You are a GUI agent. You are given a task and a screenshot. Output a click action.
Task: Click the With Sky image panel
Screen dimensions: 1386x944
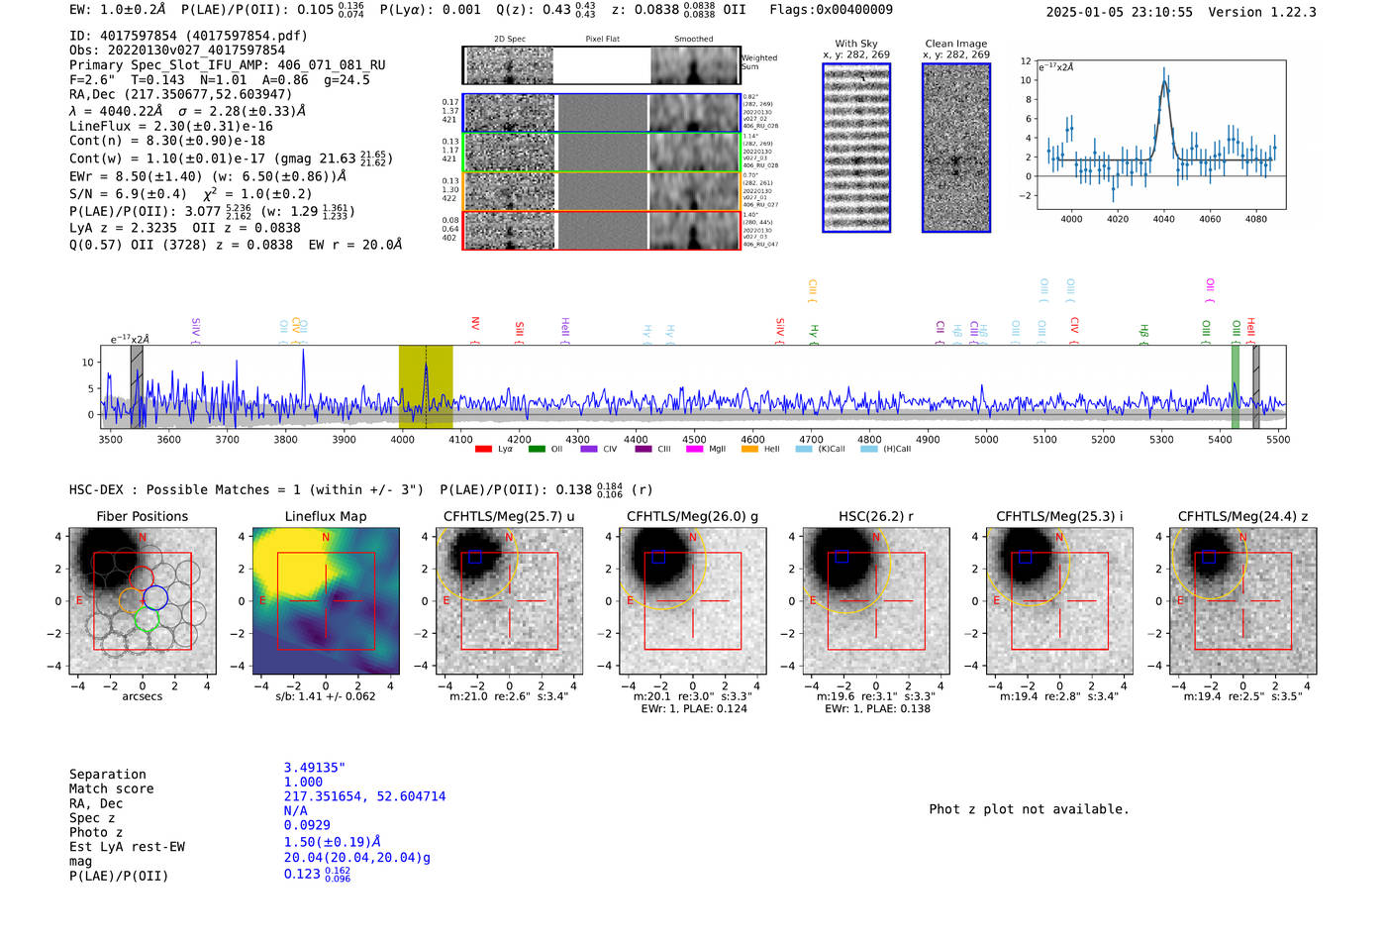click(856, 148)
